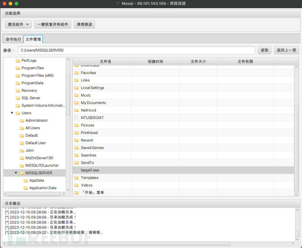Collapse the Users tree node
Image resolution: width=302 pixels, height=248 pixels.
tap(12, 113)
